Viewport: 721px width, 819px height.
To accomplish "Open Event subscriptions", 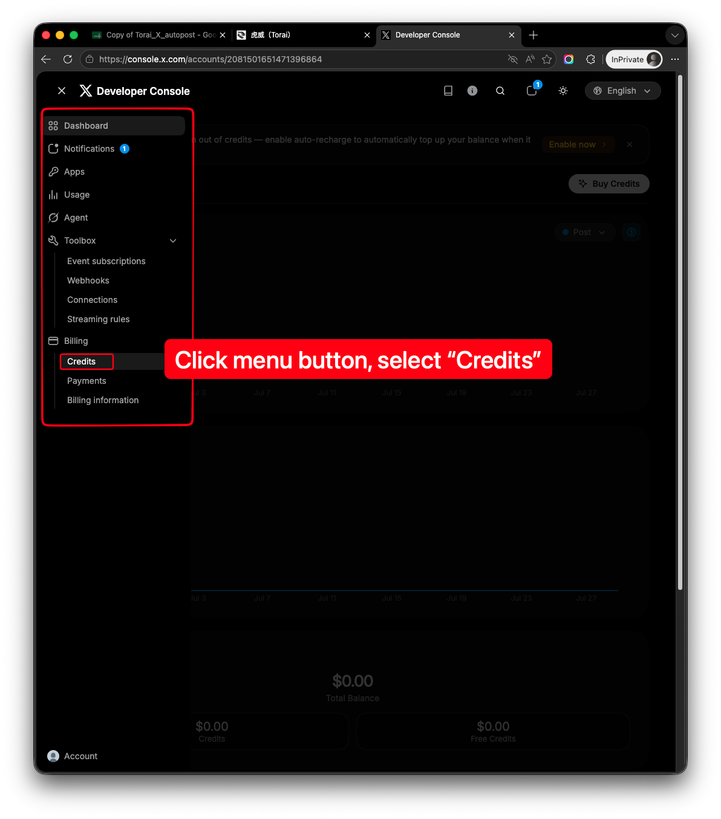I will click(106, 261).
